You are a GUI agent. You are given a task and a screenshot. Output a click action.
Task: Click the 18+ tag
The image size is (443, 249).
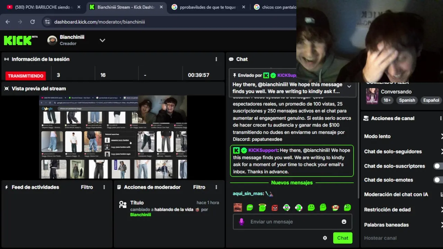pyautogui.click(x=387, y=100)
